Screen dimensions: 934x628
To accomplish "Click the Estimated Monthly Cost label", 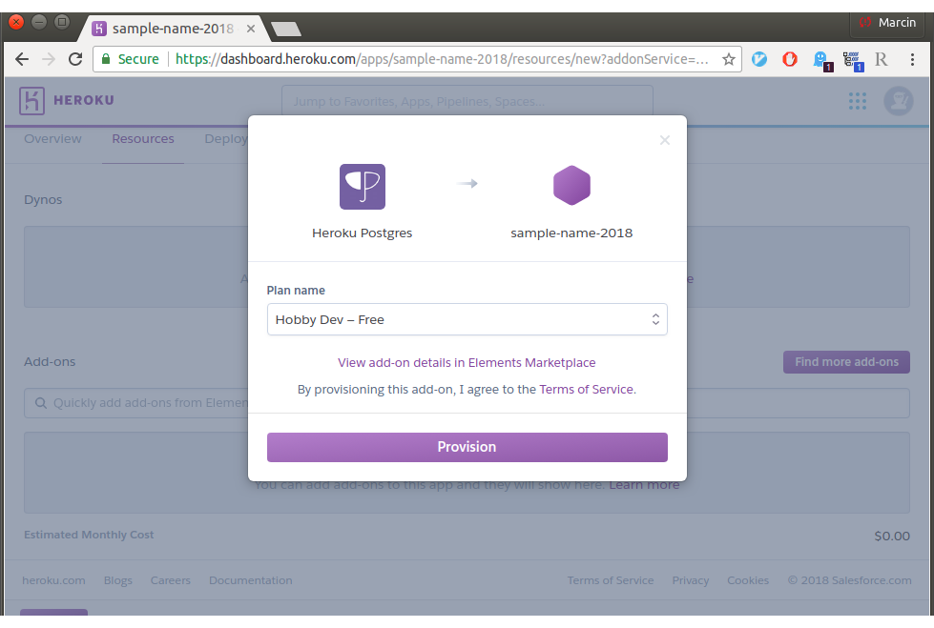I will tap(89, 535).
